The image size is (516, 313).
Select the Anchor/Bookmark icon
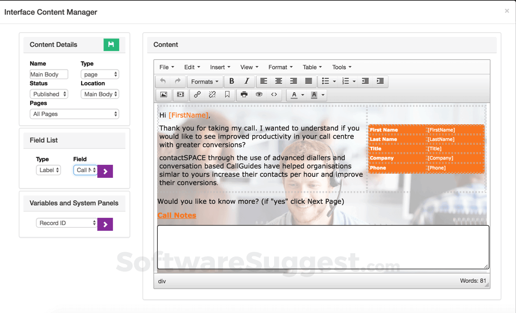point(227,95)
